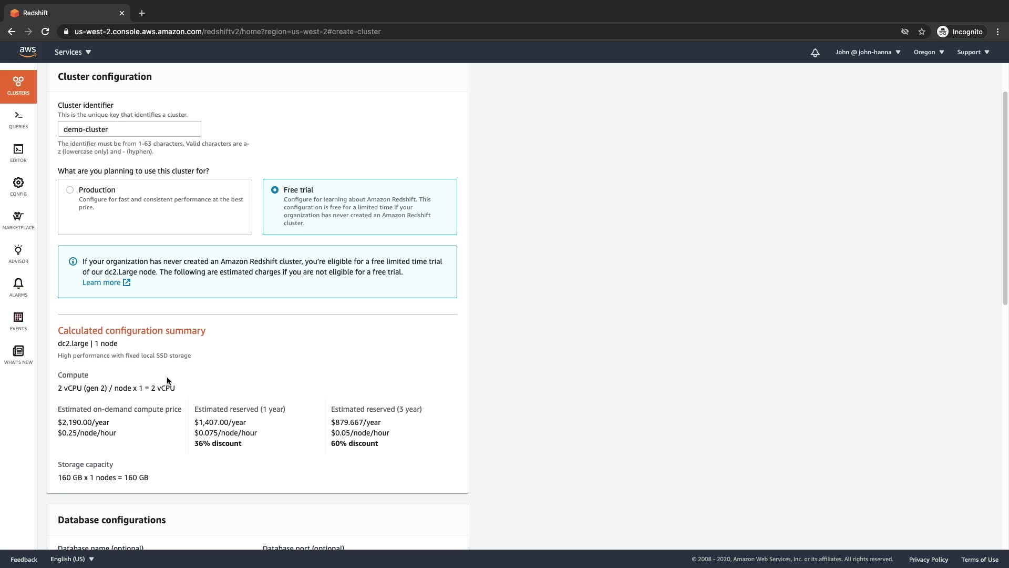The height and width of the screenshot is (568, 1009).
Task: Open the Advisor lightbulb icon
Action: 18,254
